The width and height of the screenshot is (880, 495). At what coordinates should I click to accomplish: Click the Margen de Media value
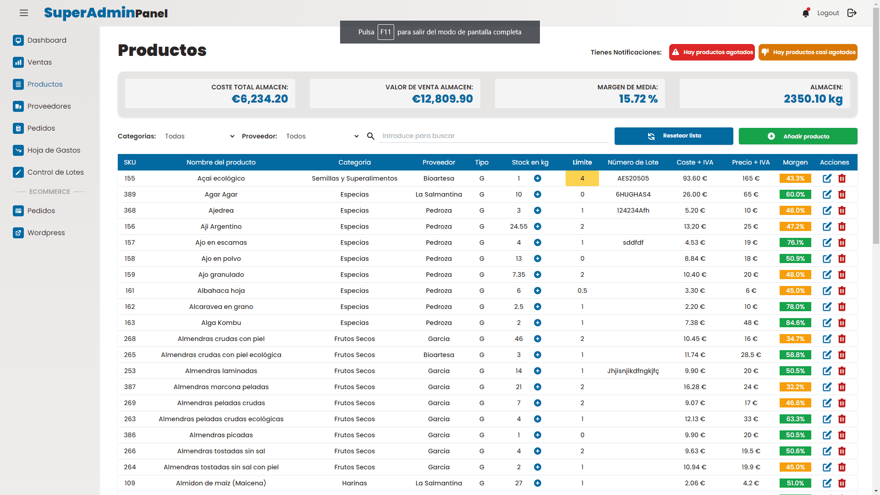(638, 99)
